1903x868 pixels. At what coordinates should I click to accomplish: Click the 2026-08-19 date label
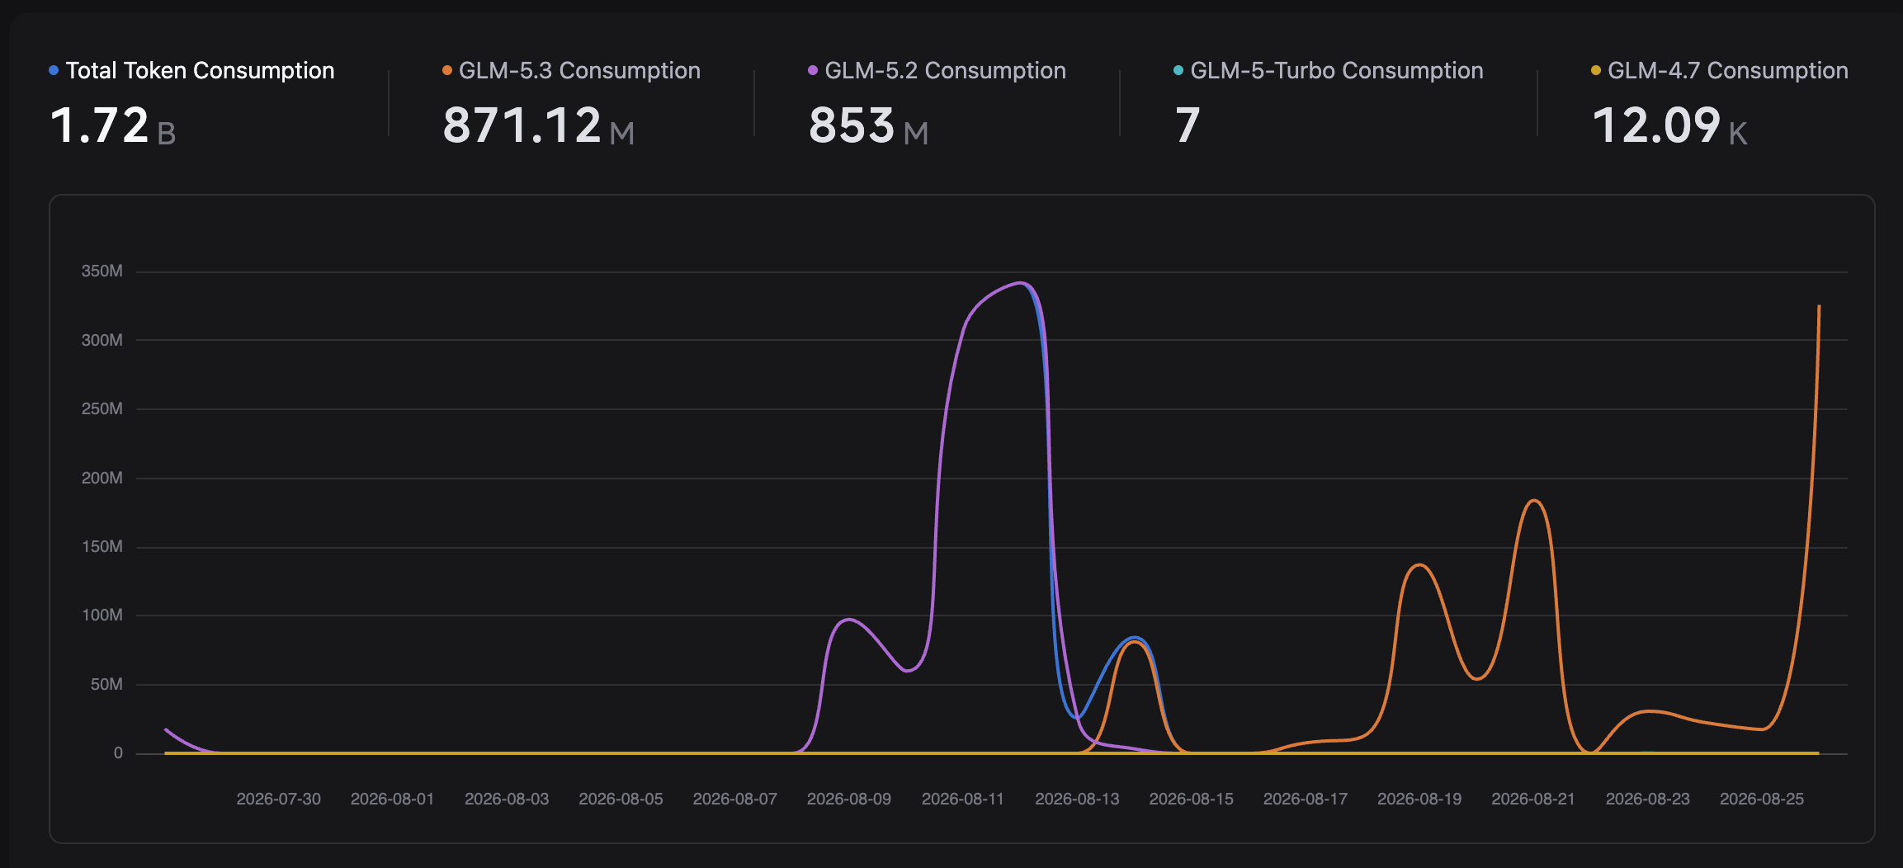click(1419, 800)
